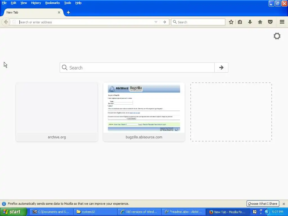Click the back navigation arrow

(6, 22)
